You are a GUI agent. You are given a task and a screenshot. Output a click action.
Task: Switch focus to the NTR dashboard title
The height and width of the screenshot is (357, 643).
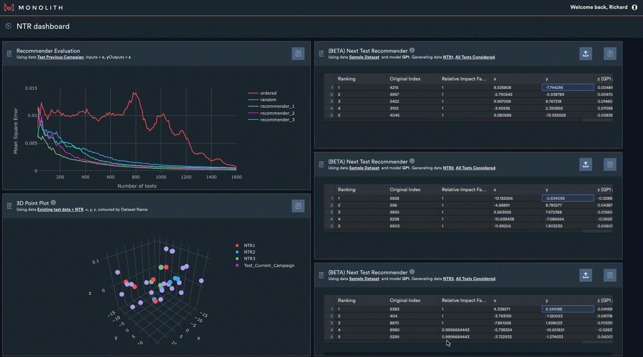43,26
